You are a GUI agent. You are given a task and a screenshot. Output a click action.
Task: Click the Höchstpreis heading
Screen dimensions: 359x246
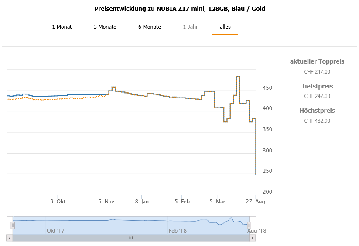point(317,111)
